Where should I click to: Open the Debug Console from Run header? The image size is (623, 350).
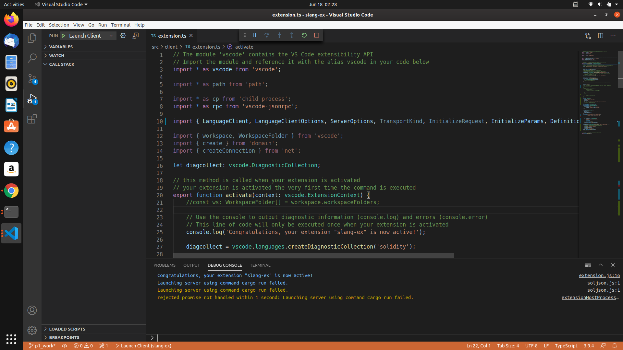pos(136,36)
